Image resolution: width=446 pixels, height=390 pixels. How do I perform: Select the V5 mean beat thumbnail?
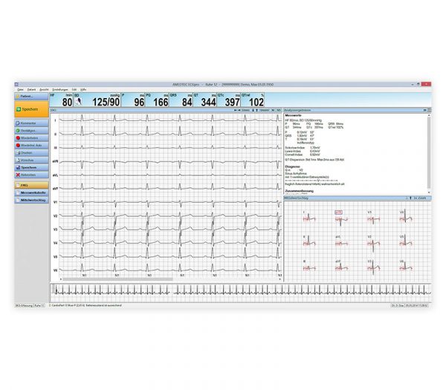click(x=406, y=241)
